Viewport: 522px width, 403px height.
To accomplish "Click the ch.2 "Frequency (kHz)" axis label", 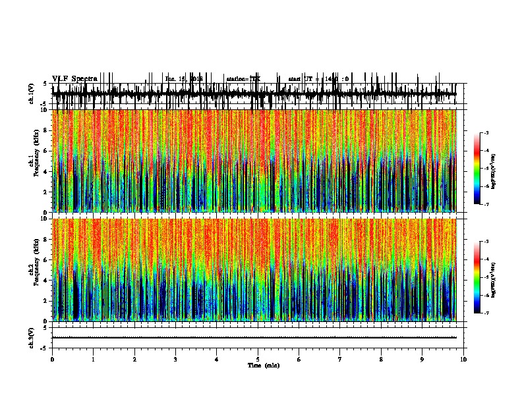I will pyautogui.click(x=36, y=262).
